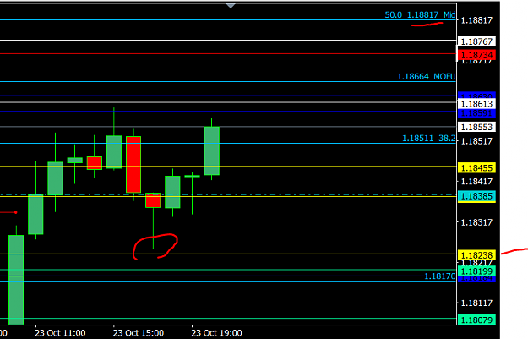Screen dimensions: 528x339
Task: Click 1.18517 on the price scale
Action: point(476,141)
